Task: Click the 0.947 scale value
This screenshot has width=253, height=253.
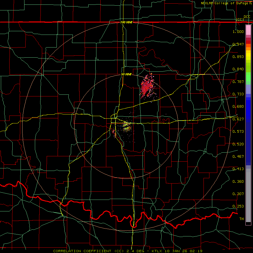Action: click(238, 44)
